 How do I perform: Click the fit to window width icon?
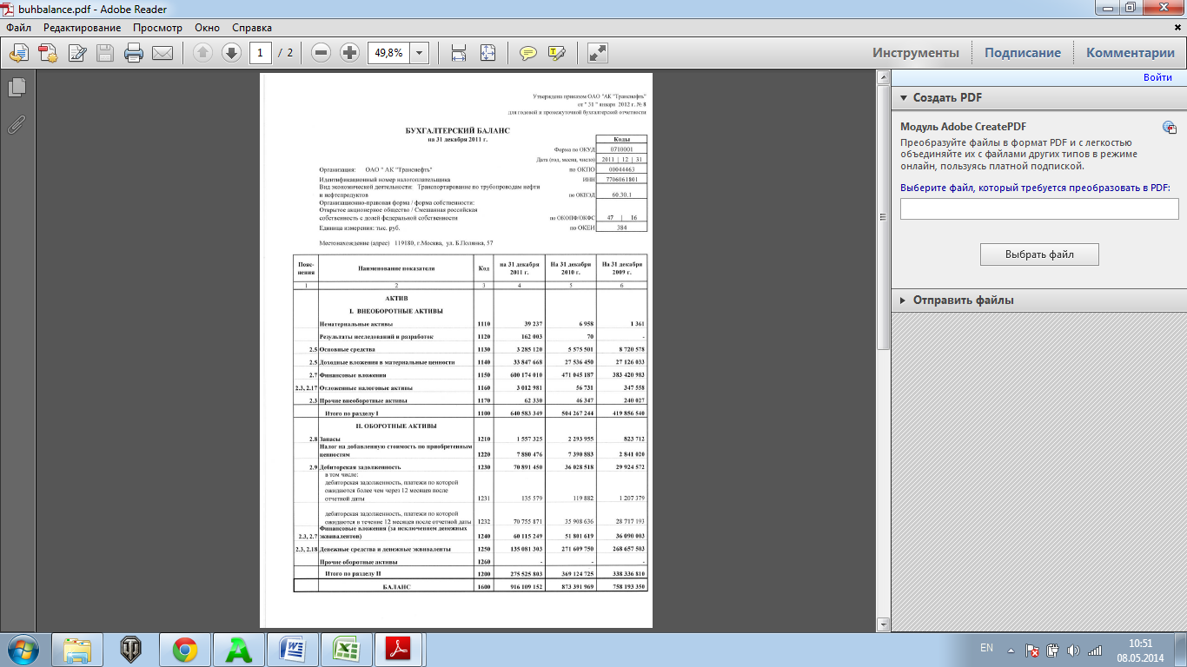459,53
